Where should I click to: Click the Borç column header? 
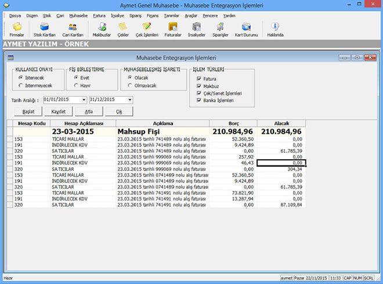[233, 124]
